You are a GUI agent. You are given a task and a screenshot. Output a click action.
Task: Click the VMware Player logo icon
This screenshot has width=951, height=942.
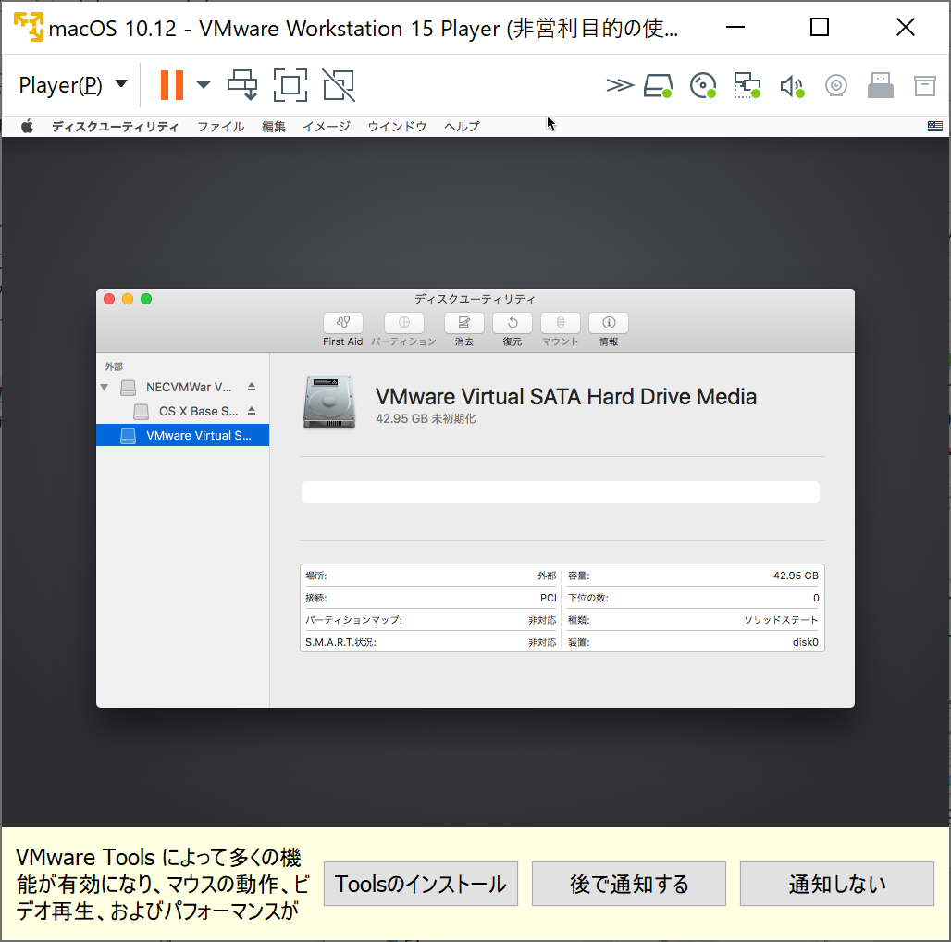click(x=29, y=27)
